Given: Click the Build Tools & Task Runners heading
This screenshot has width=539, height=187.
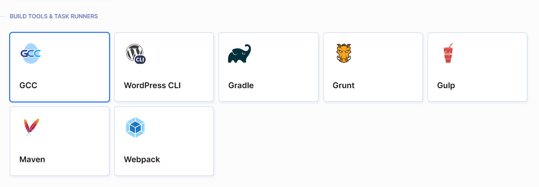Looking at the screenshot, I should point(54,16).
